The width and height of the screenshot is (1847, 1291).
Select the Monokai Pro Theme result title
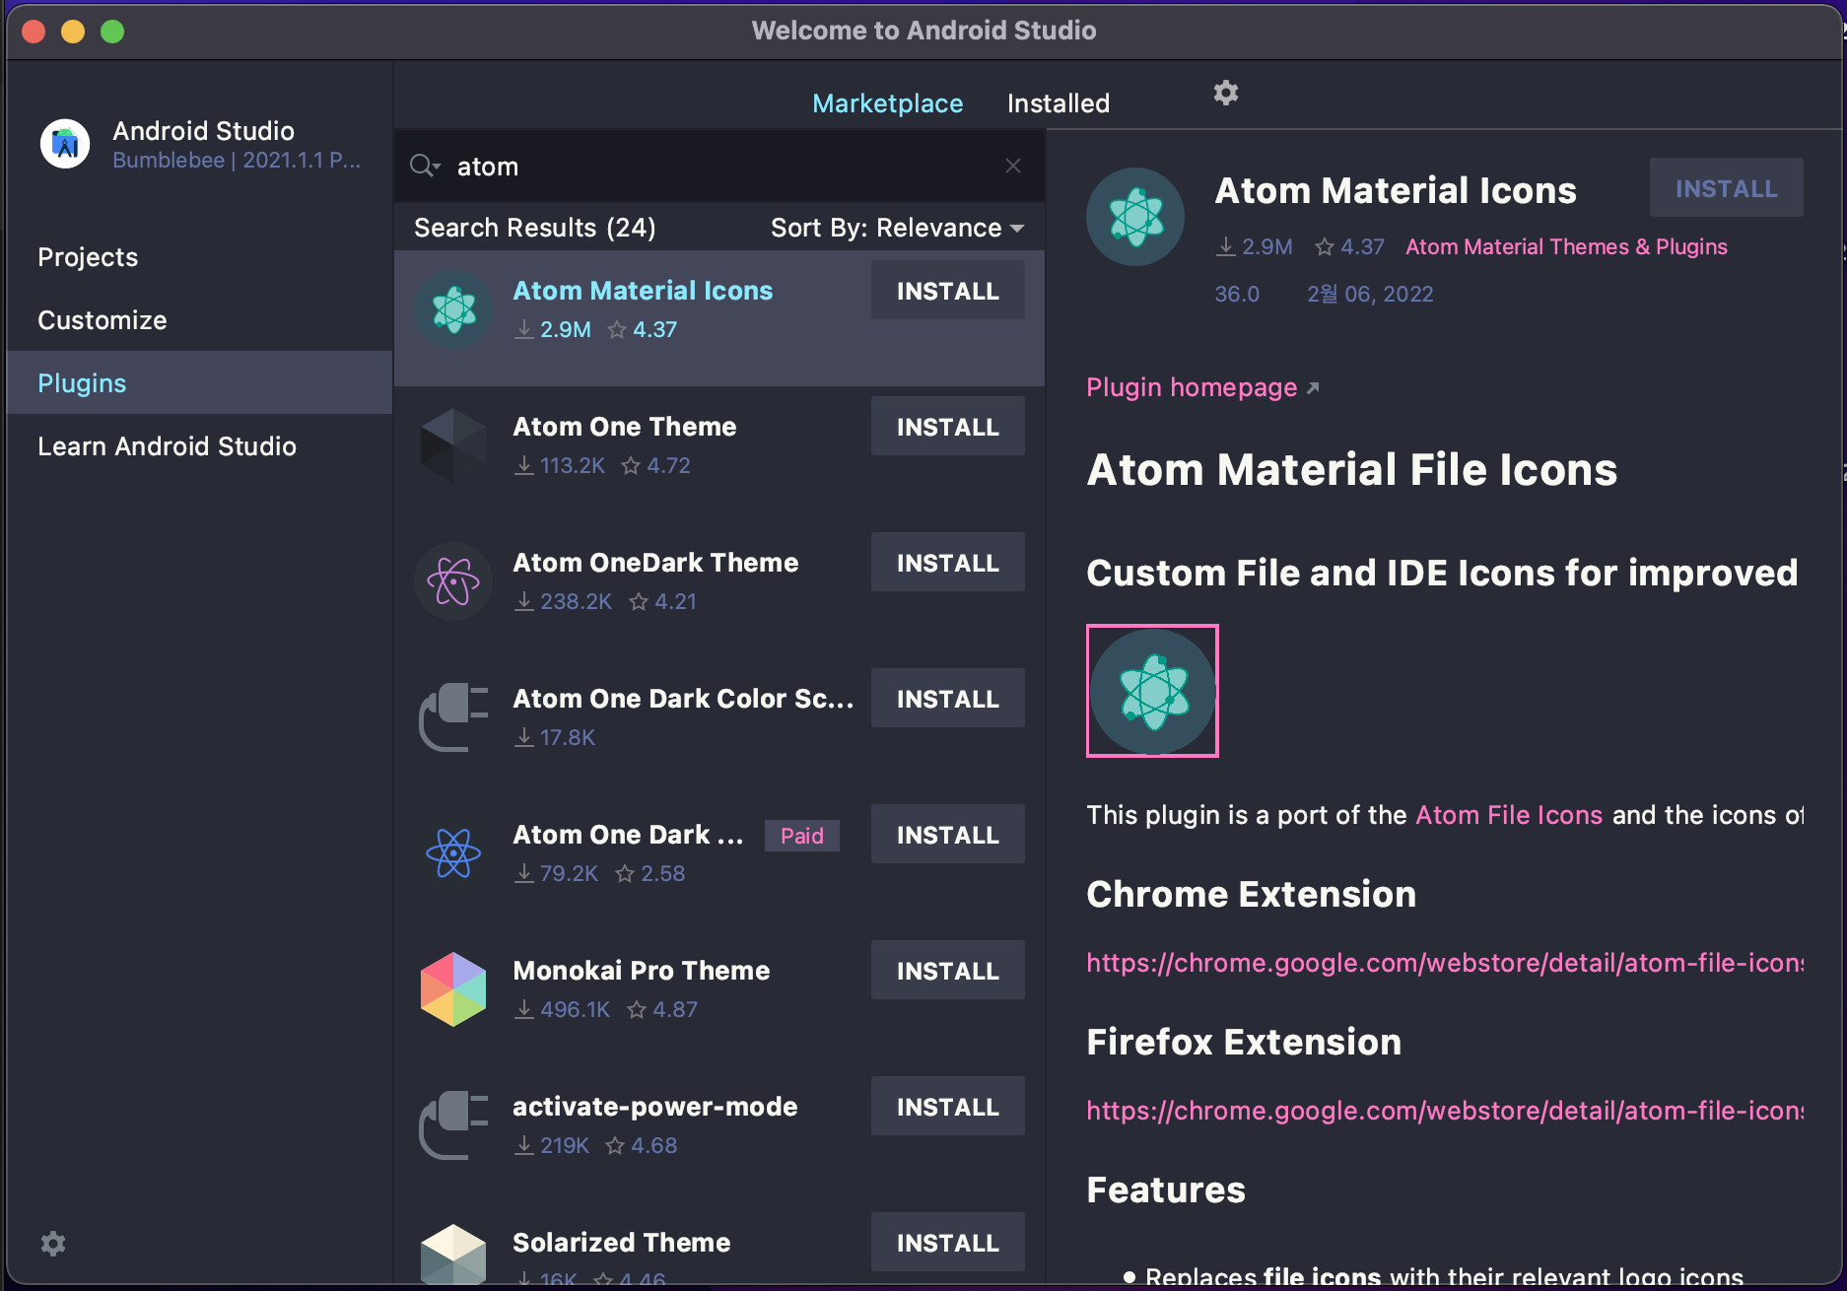[642, 971]
